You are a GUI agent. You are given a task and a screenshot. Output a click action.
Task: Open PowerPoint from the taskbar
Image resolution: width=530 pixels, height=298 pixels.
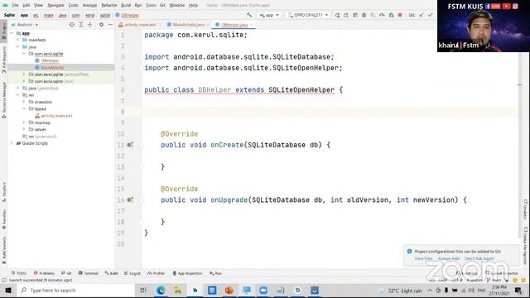tap(229, 291)
